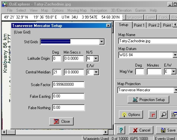Click the Mag Var Minutes field
Screen dimensions: 177x140
[154, 71]
